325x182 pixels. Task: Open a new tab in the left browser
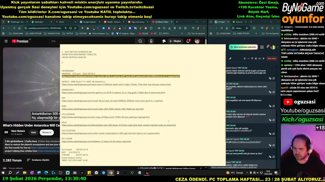pos(177,22)
